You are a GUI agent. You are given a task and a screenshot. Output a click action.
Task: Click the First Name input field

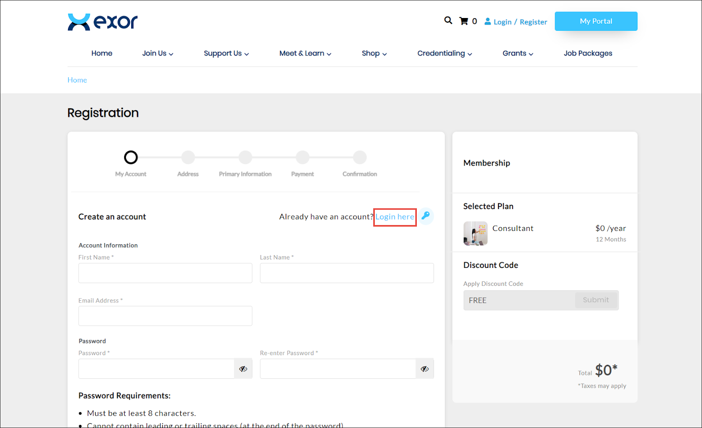[x=165, y=273]
